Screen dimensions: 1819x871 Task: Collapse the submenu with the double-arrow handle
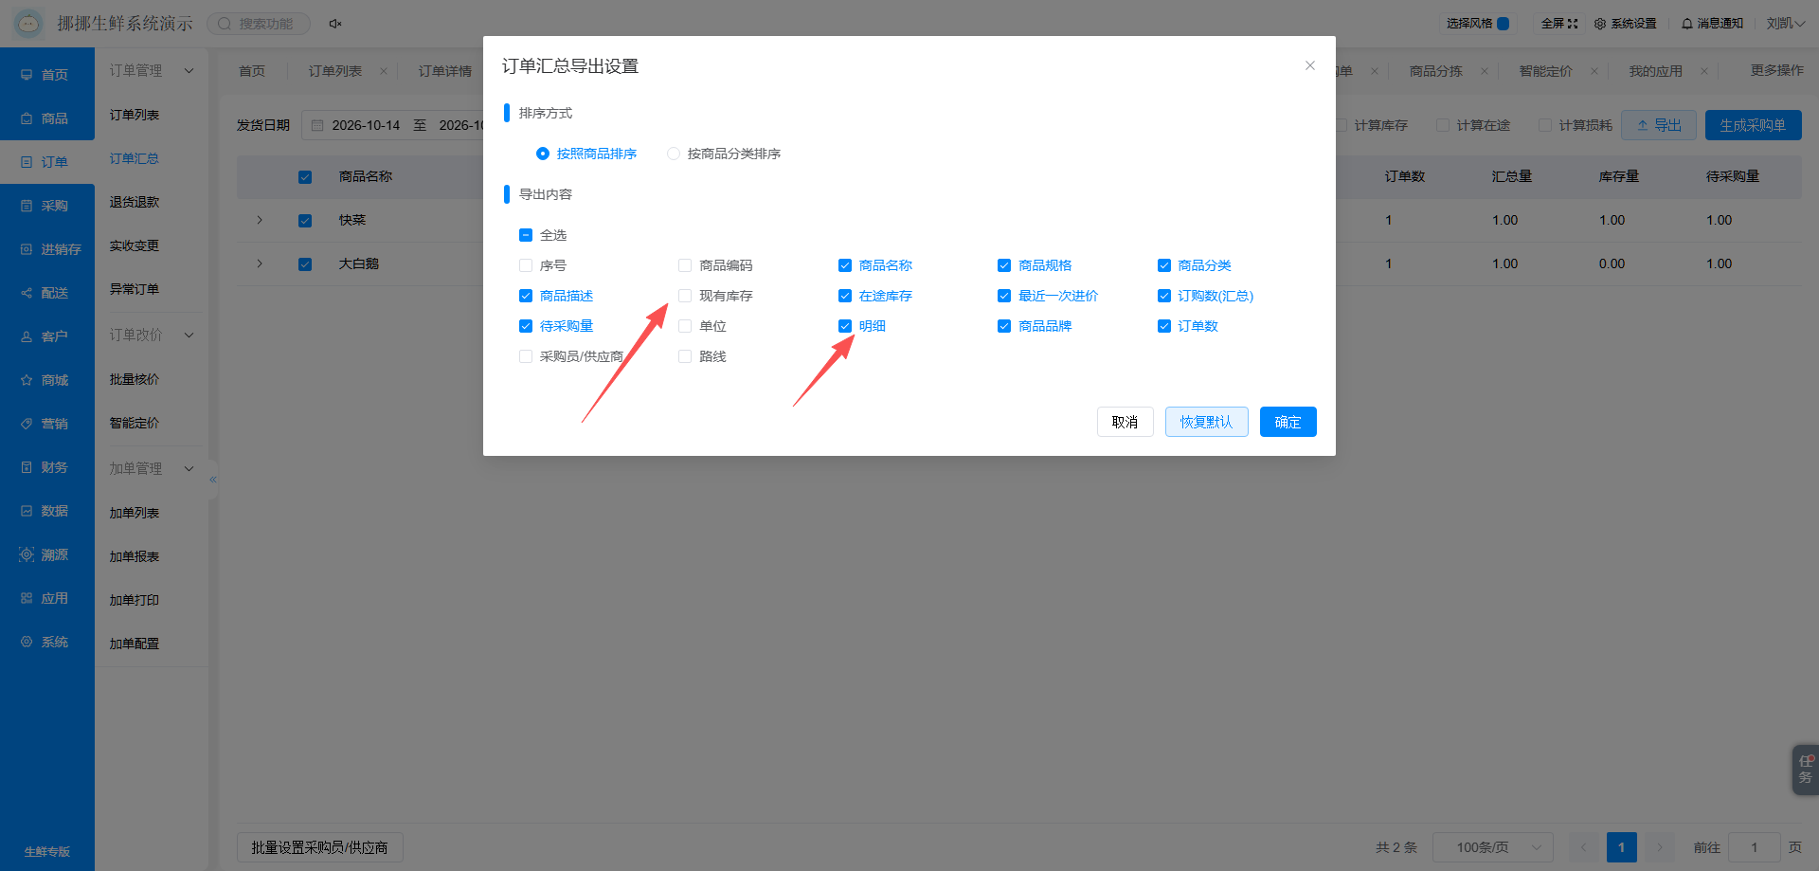[213, 480]
